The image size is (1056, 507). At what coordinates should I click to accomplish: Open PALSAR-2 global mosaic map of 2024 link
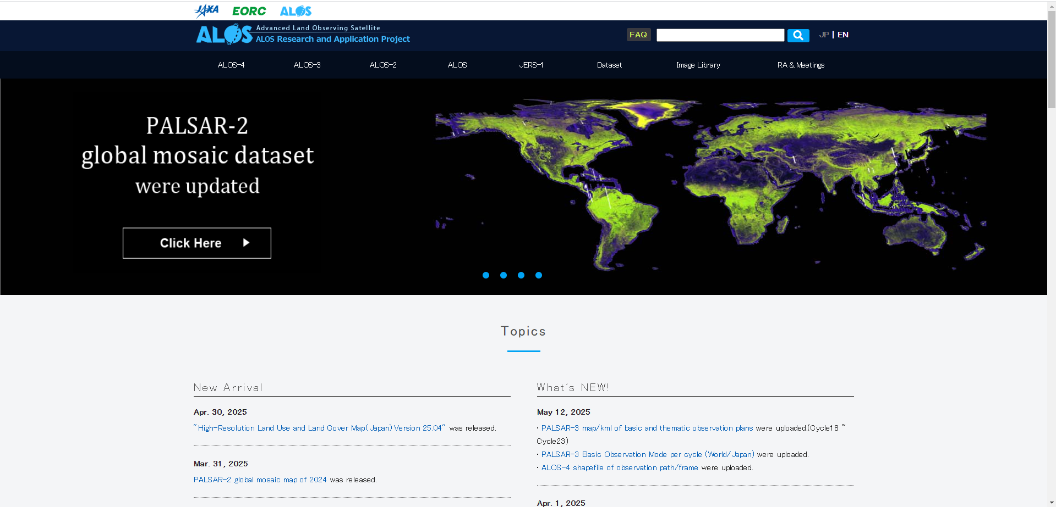coord(260,480)
